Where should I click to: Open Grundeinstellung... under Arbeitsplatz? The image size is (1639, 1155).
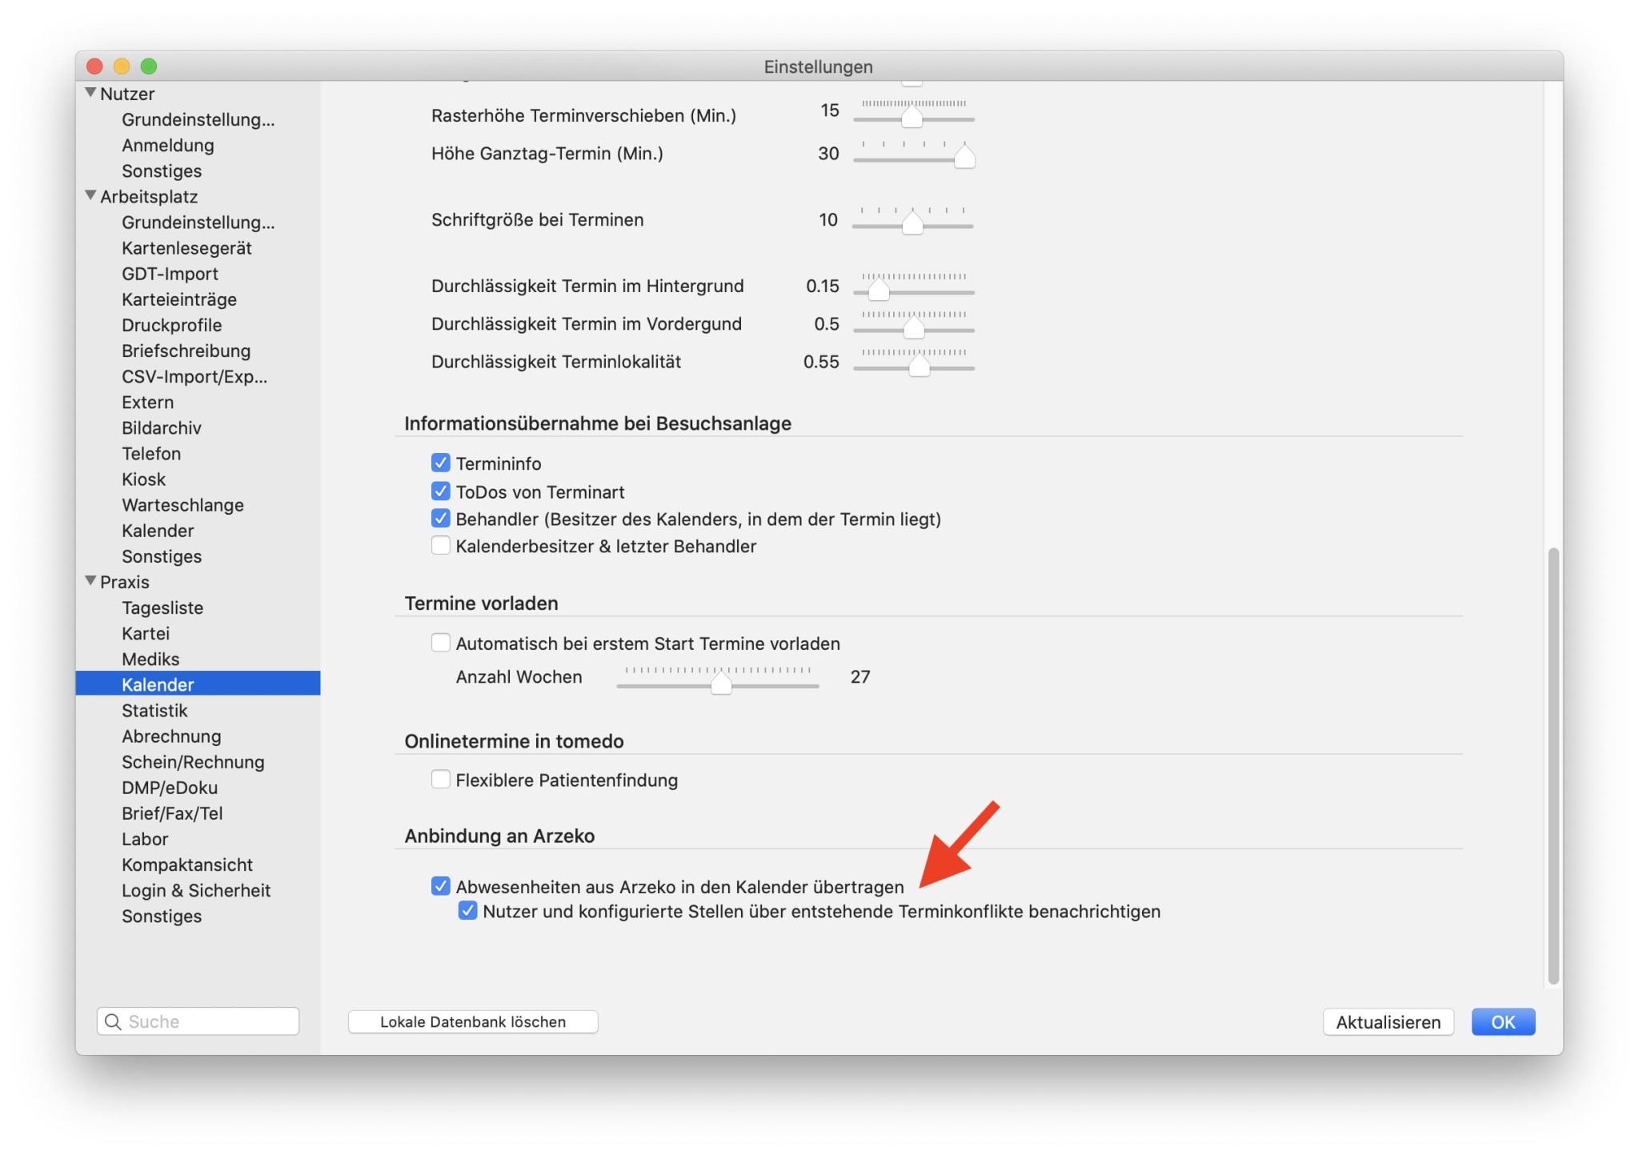pyautogui.click(x=198, y=222)
